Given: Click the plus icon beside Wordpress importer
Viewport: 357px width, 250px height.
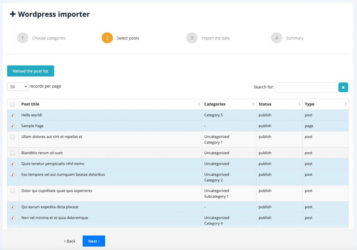Looking at the screenshot, I should (x=13, y=14).
